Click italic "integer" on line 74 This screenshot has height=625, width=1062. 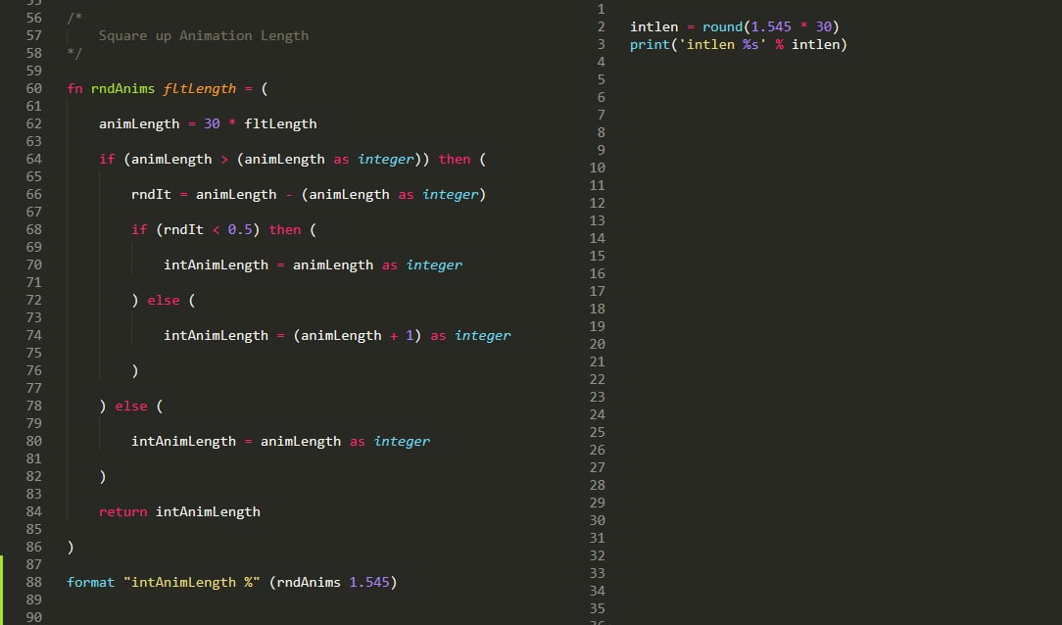pos(482,335)
